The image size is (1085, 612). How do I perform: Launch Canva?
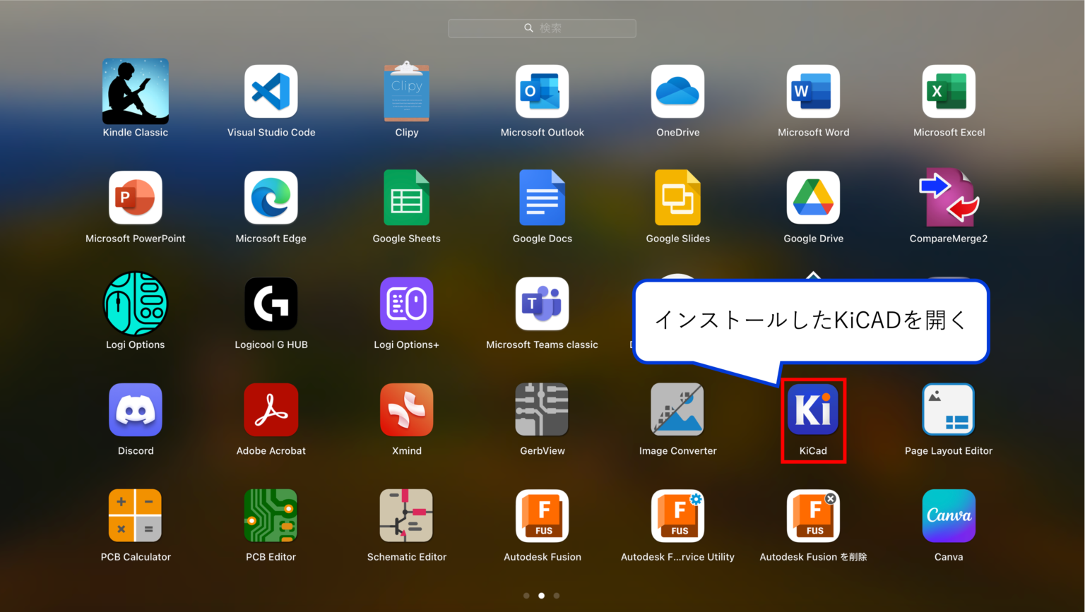coord(949,515)
